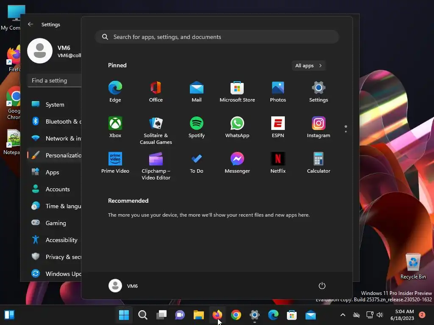Switch to Settings on the taskbar
This screenshot has width=434, height=325.
[255, 315]
